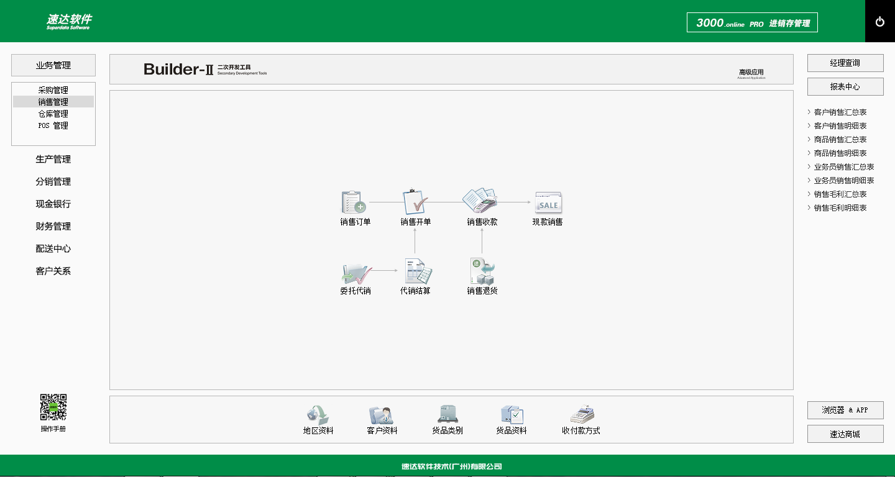895x477 pixels.
Task: Expand the 客户关系 module section
Action: [53, 271]
